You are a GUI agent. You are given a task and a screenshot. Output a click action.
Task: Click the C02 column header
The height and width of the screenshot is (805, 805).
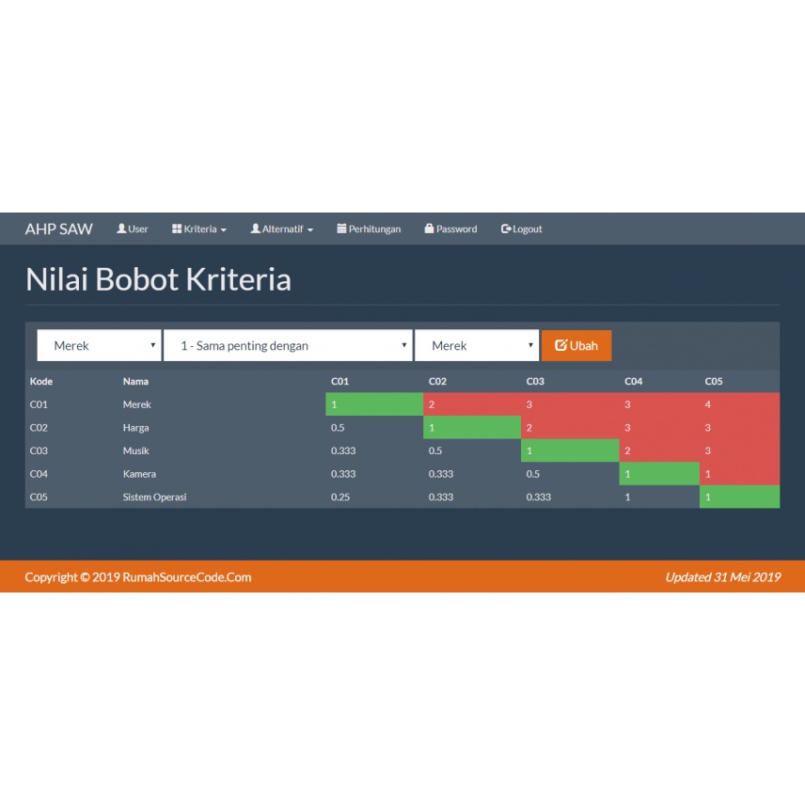tap(437, 382)
